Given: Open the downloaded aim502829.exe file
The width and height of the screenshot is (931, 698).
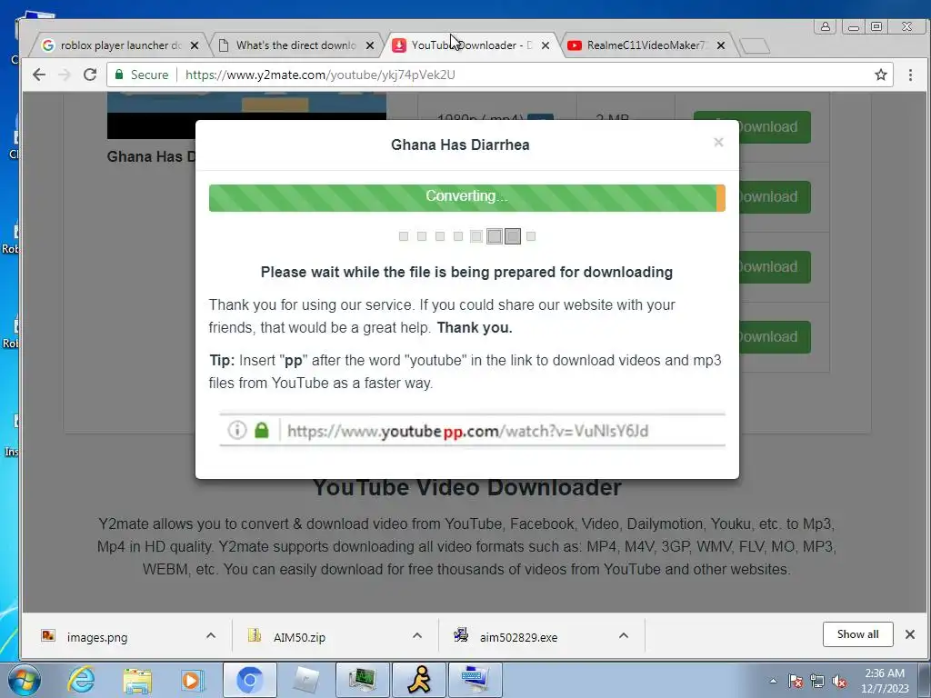Looking at the screenshot, I should [x=518, y=637].
